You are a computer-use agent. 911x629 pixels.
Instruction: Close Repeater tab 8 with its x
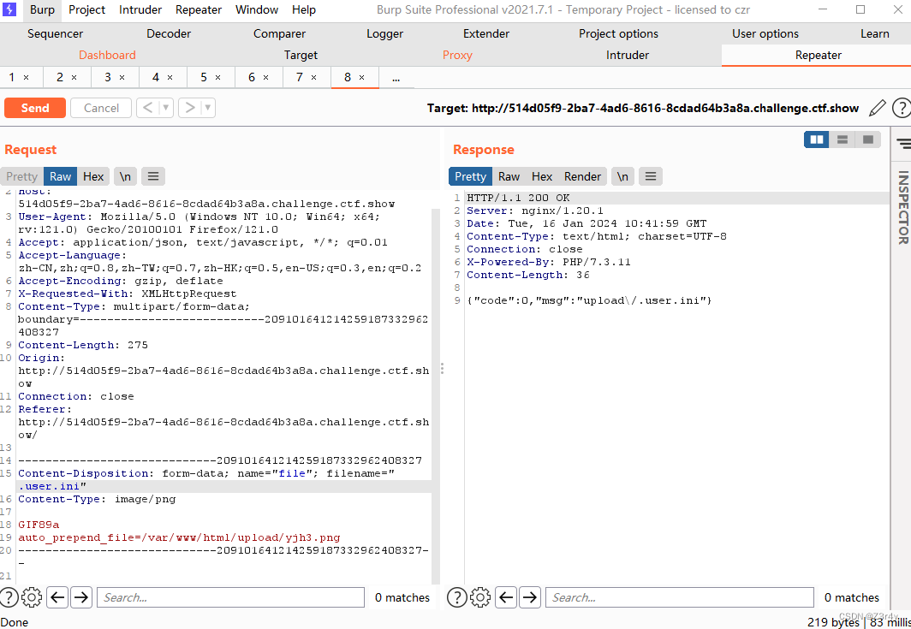click(x=361, y=77)
